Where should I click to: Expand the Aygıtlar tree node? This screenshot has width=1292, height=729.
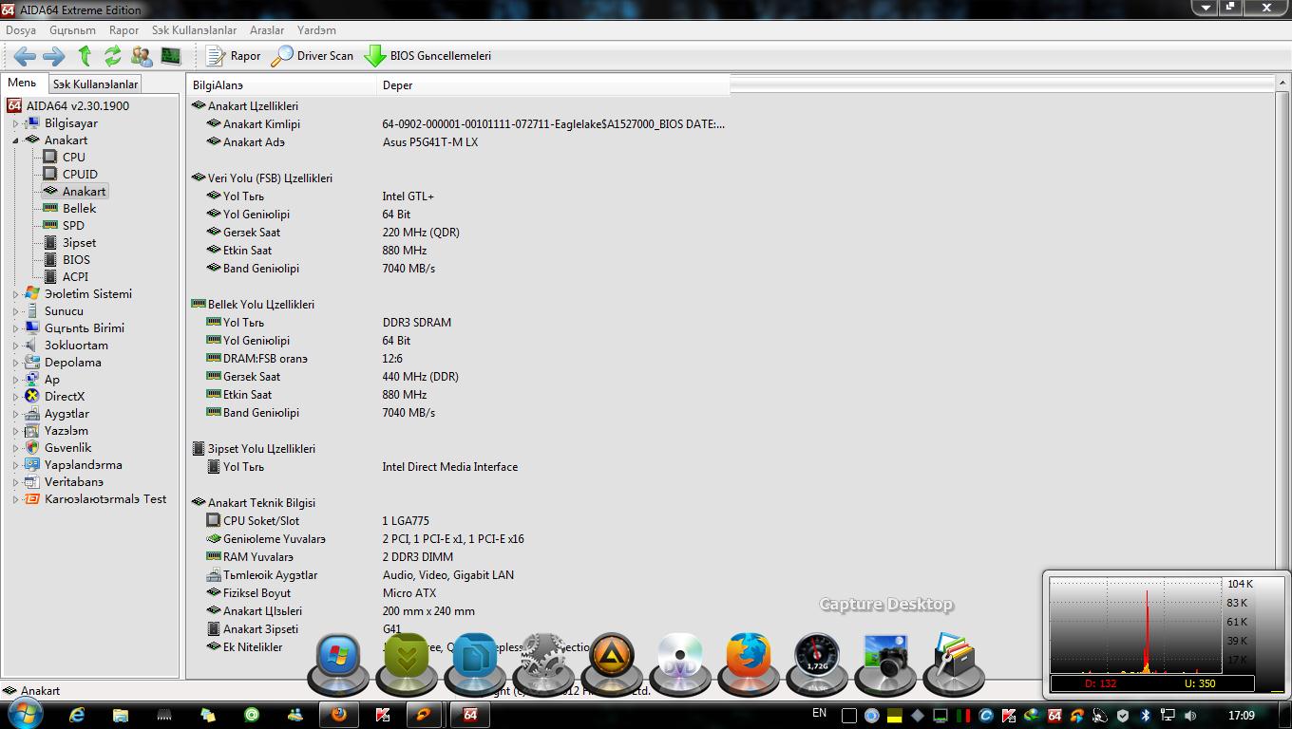point(15,414)
